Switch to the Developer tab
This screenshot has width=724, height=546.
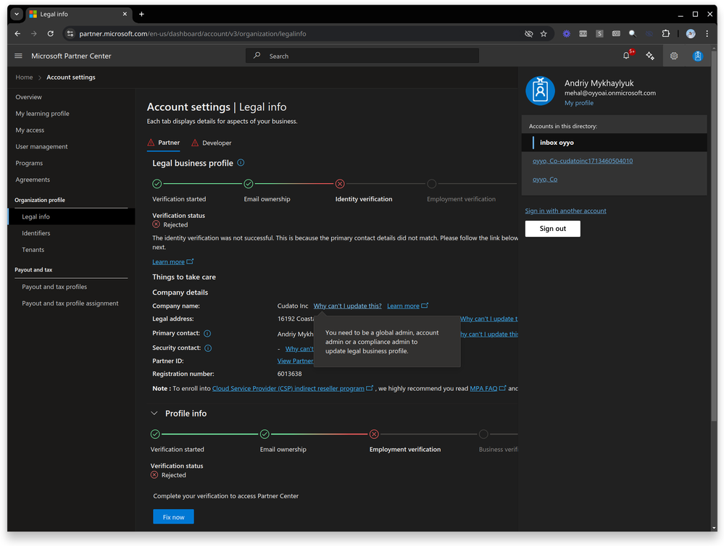coord(212,143)
